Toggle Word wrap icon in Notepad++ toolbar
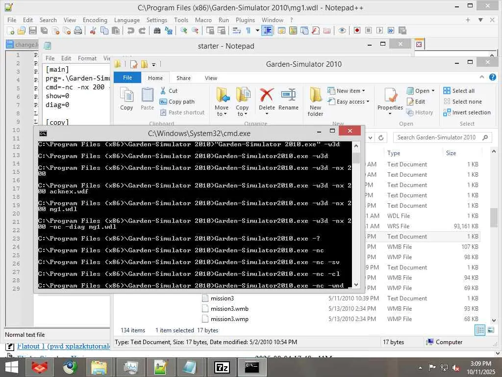This screenshot has height=377, width=502. coord(237,31)
